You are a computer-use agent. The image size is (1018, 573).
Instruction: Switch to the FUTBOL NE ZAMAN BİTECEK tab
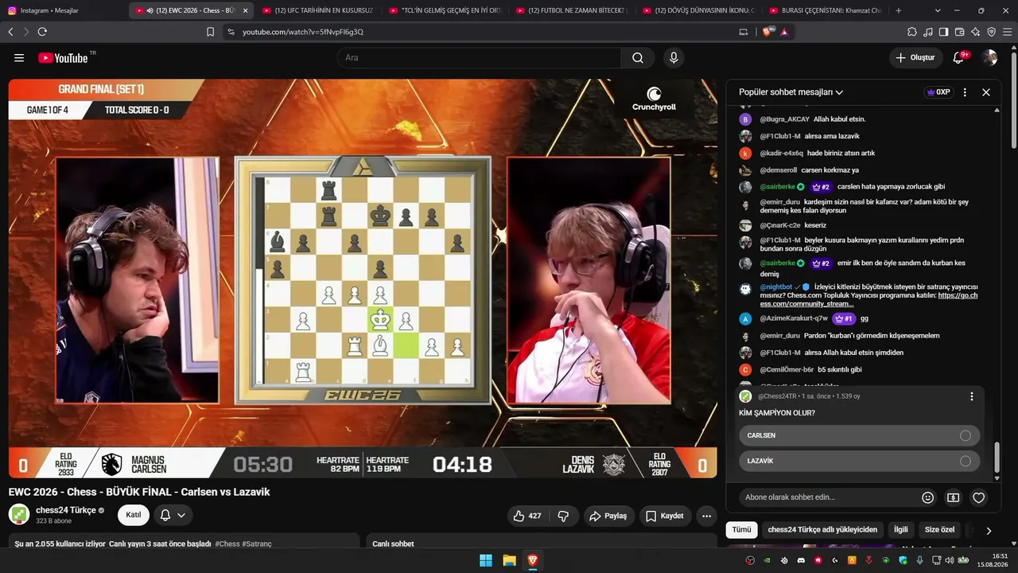[x=573, y=10]
